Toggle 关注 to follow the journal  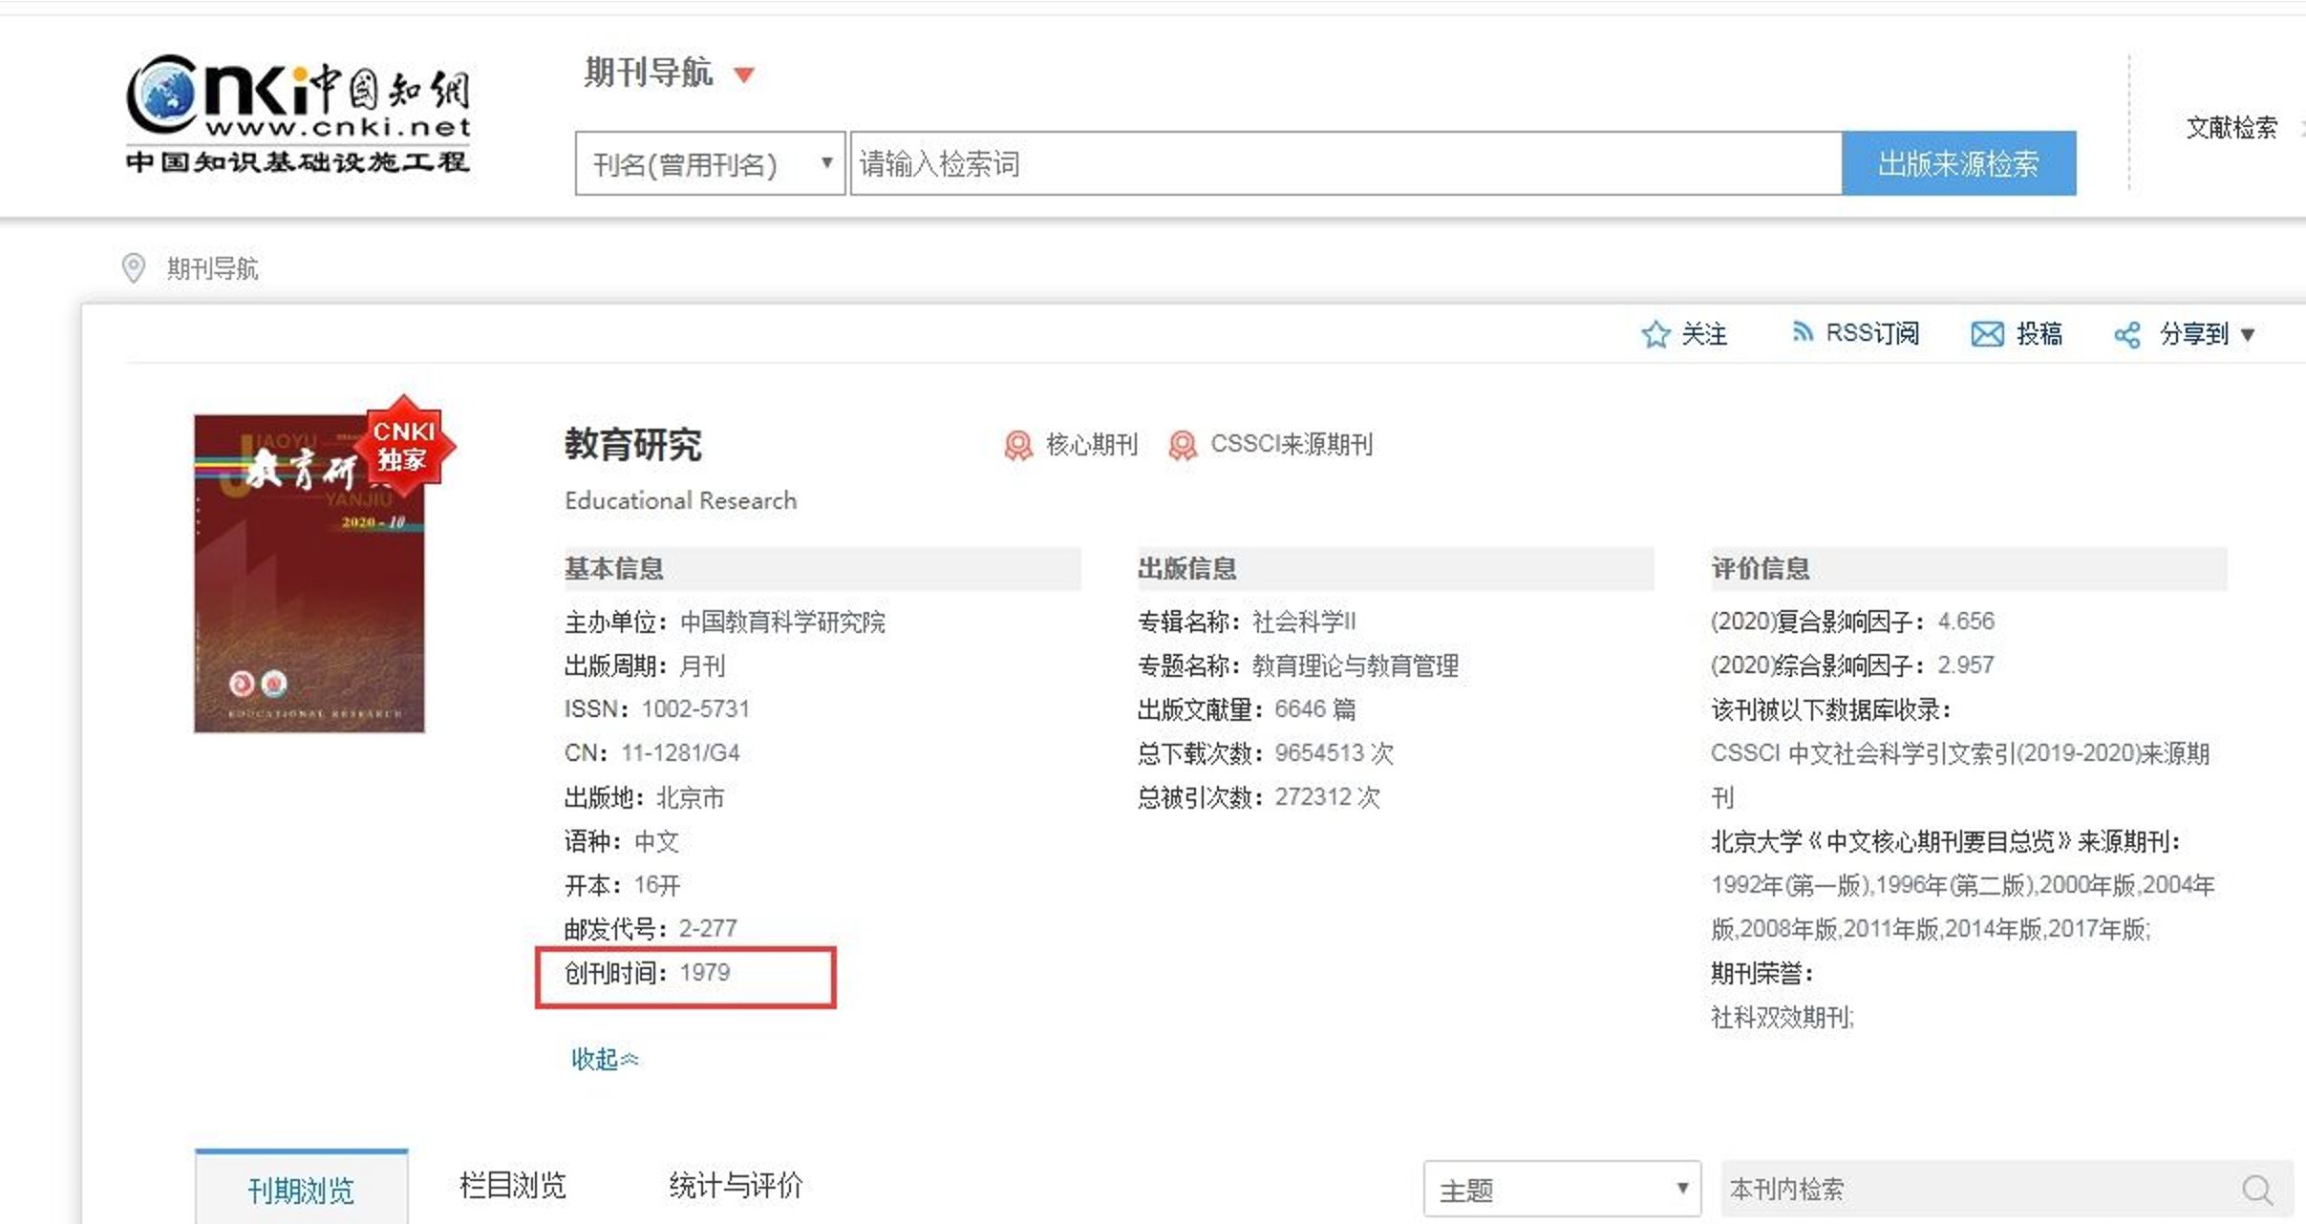1657,334
